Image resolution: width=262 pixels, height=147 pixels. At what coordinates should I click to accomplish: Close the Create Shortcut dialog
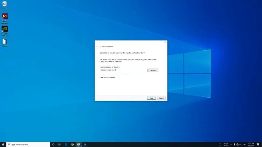tap(165, 42)
